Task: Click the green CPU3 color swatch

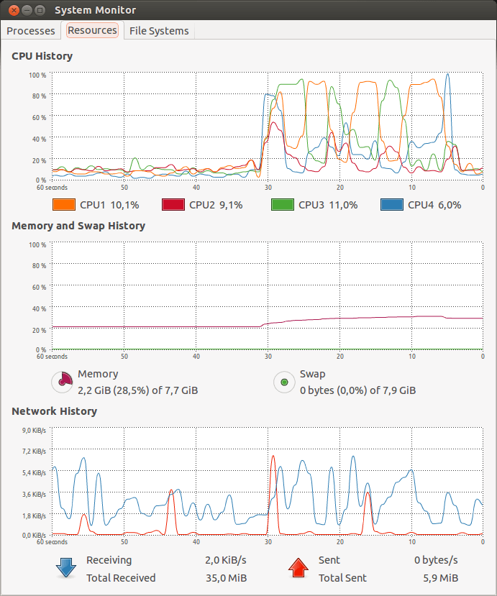Action: click(x=283, y=205)
